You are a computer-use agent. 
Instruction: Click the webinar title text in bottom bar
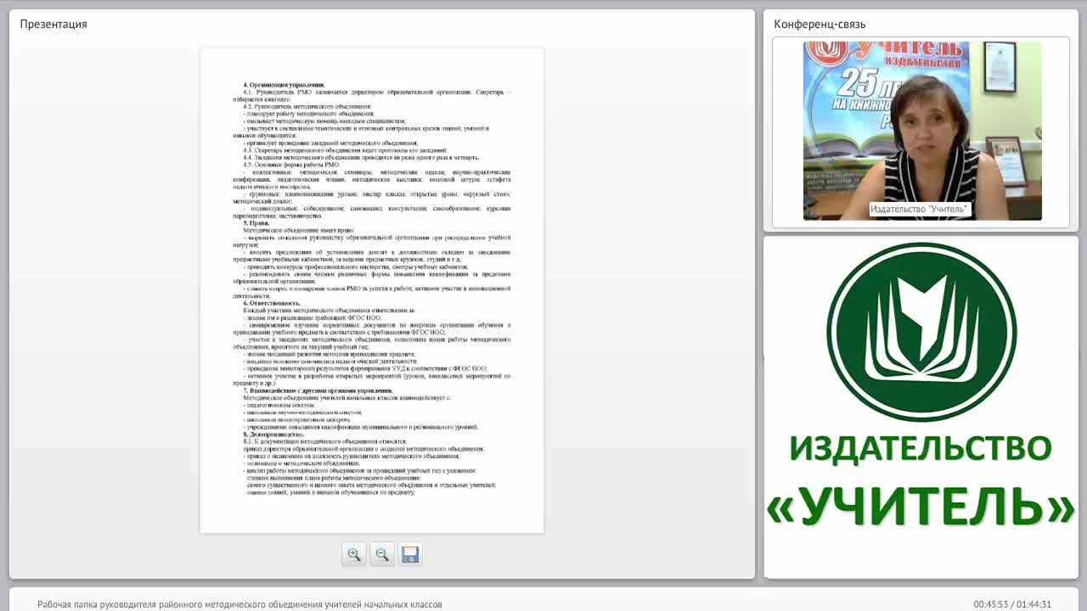click(x=239, y=604)
